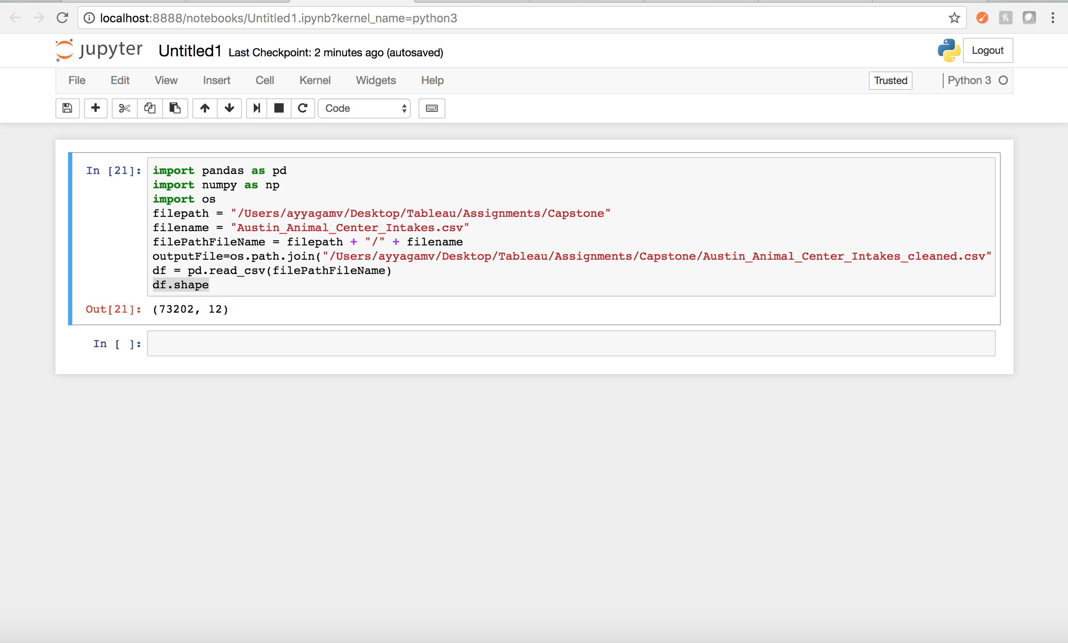Open the Widgets menu
This screenshot has height=643, width=1068.
(x=375, y=80)
